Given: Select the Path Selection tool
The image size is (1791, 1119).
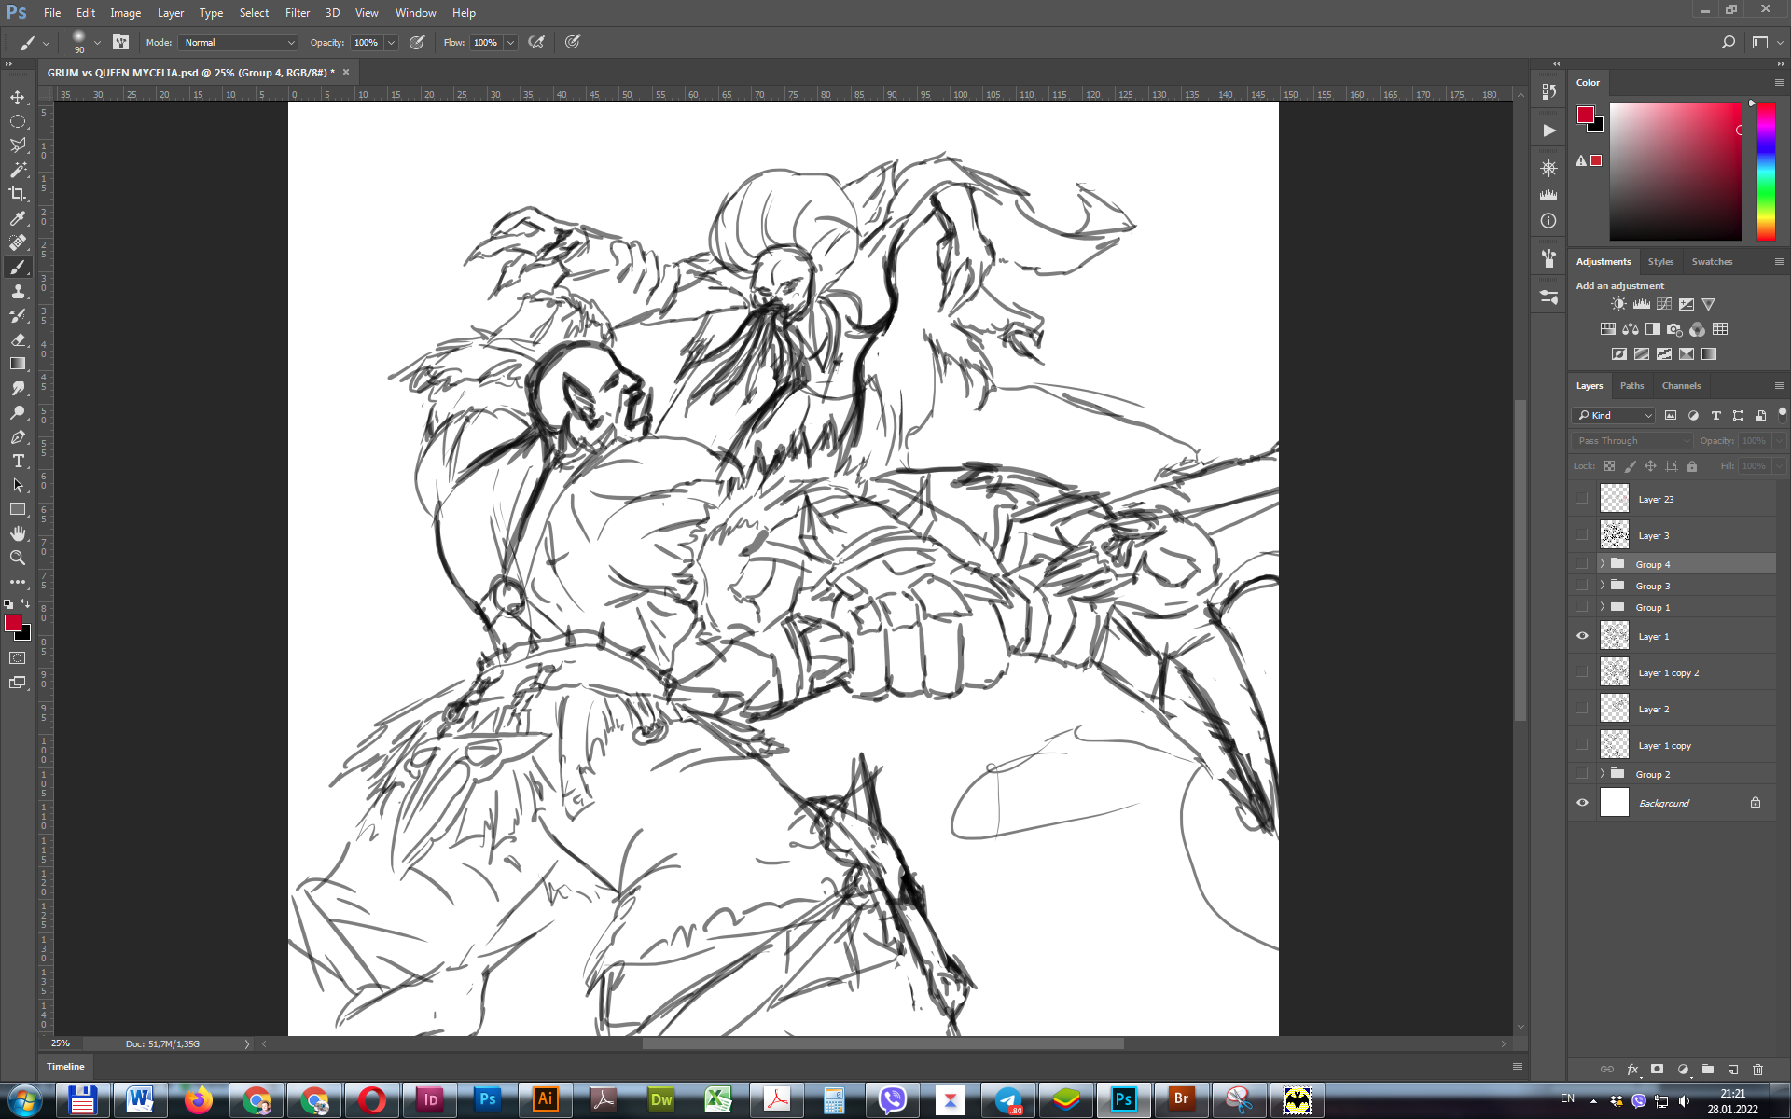Looking at the screenshot, I should pyautogui.click(x=18, y=485).
